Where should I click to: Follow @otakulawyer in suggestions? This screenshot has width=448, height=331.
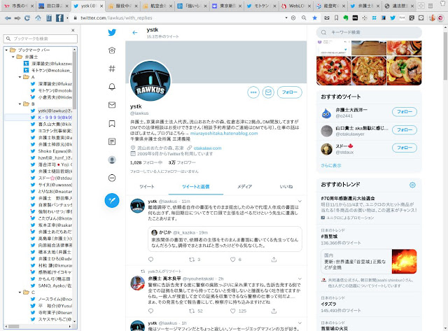[405, 130]
